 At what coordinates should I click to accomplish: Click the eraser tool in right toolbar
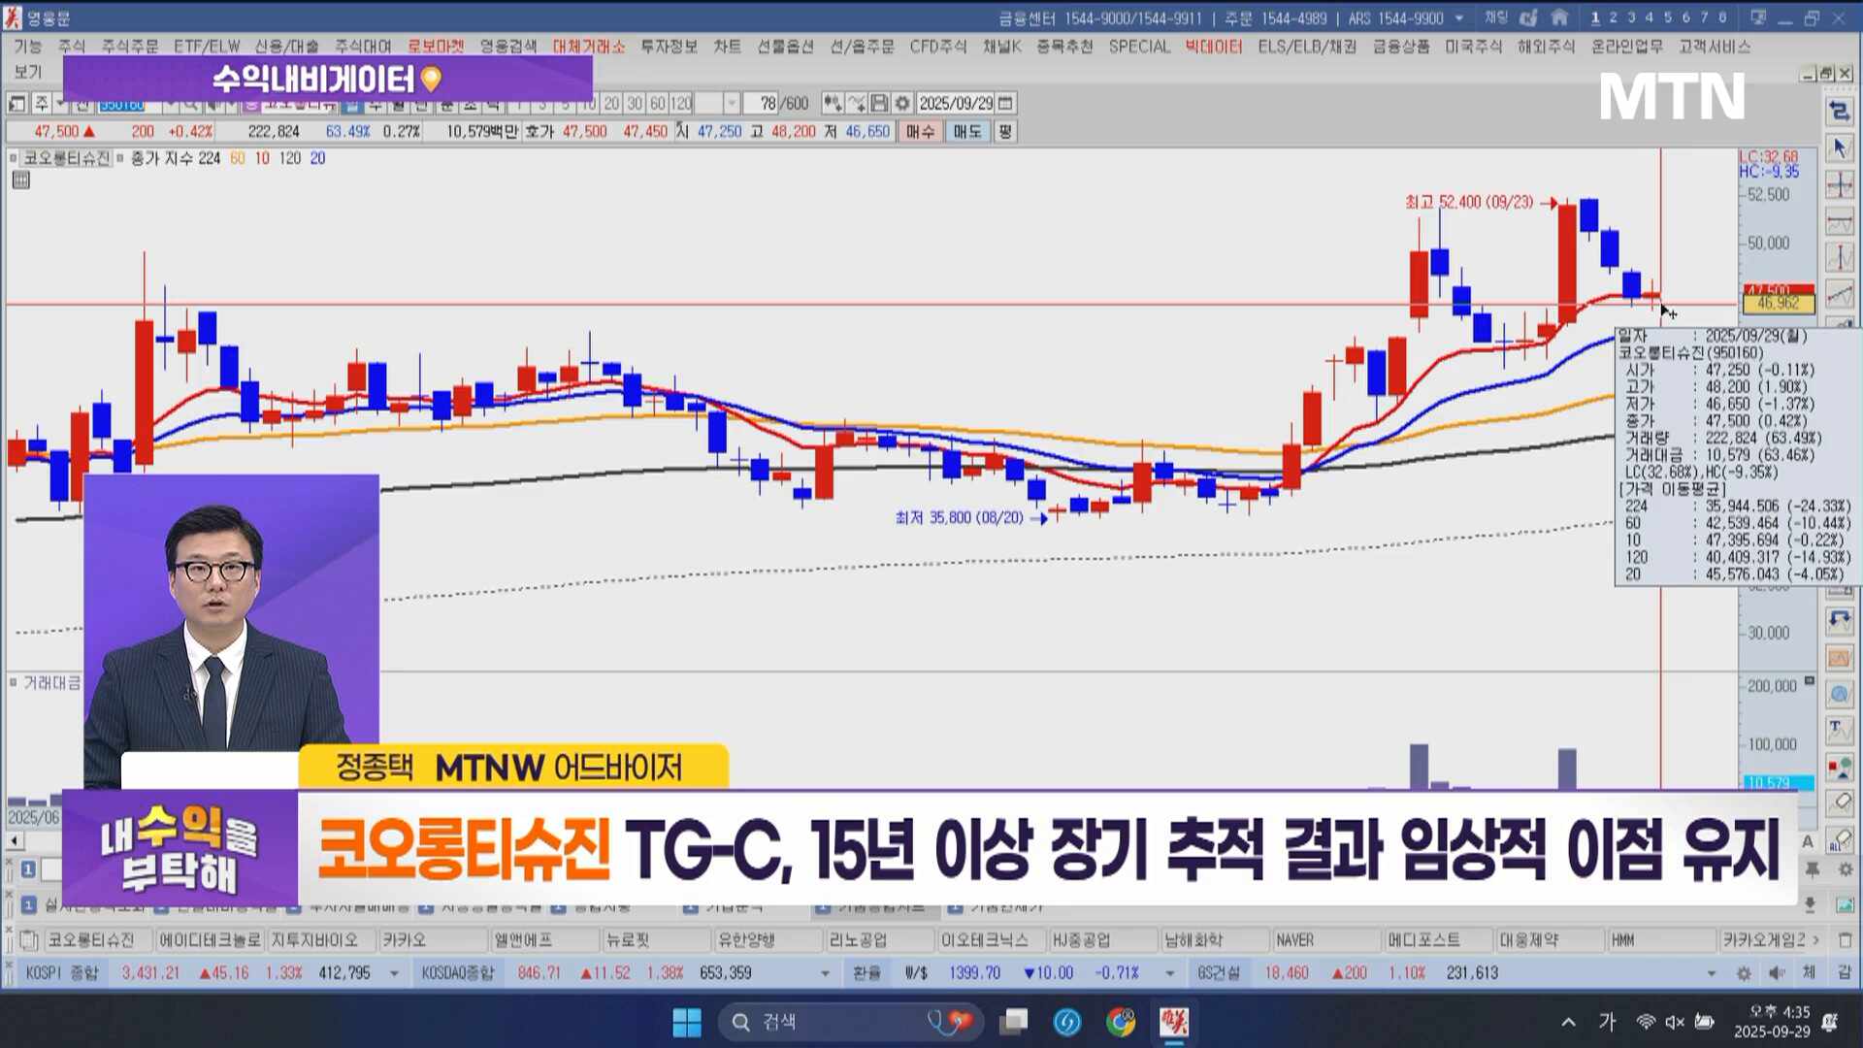tap(1840, 803)
